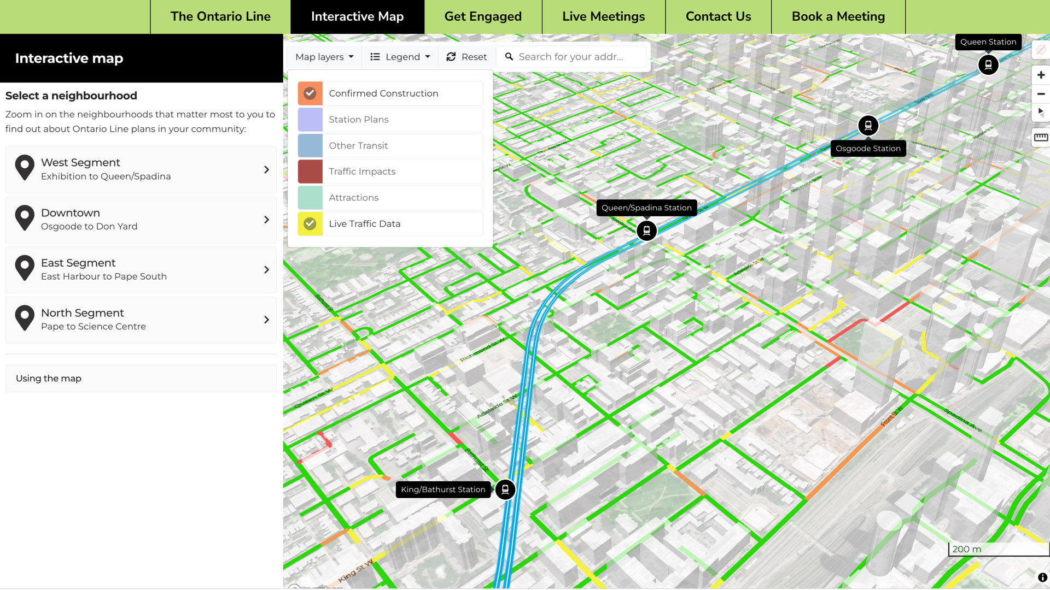Click the map zoom in plus button
The image size is (1050, 590).
tap(1041, 75)
